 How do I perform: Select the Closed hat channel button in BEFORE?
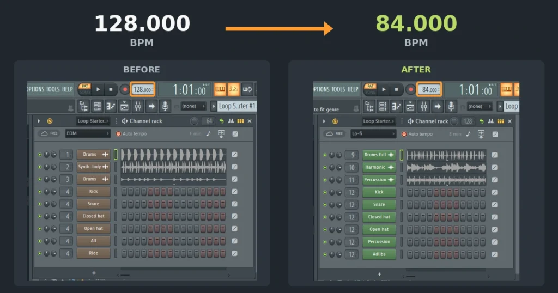94,216
